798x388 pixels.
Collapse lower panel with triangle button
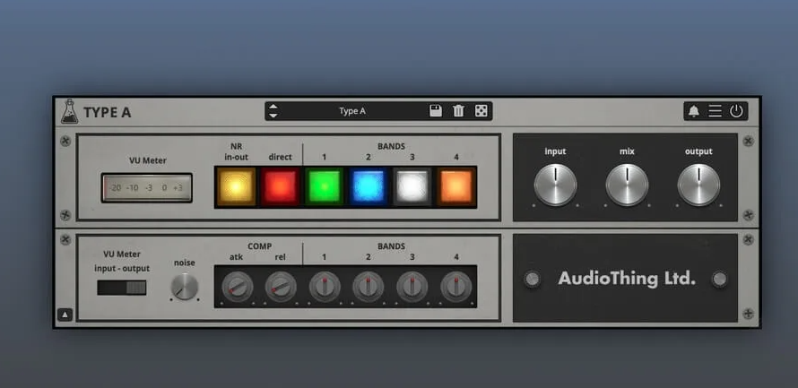point(65,315)
